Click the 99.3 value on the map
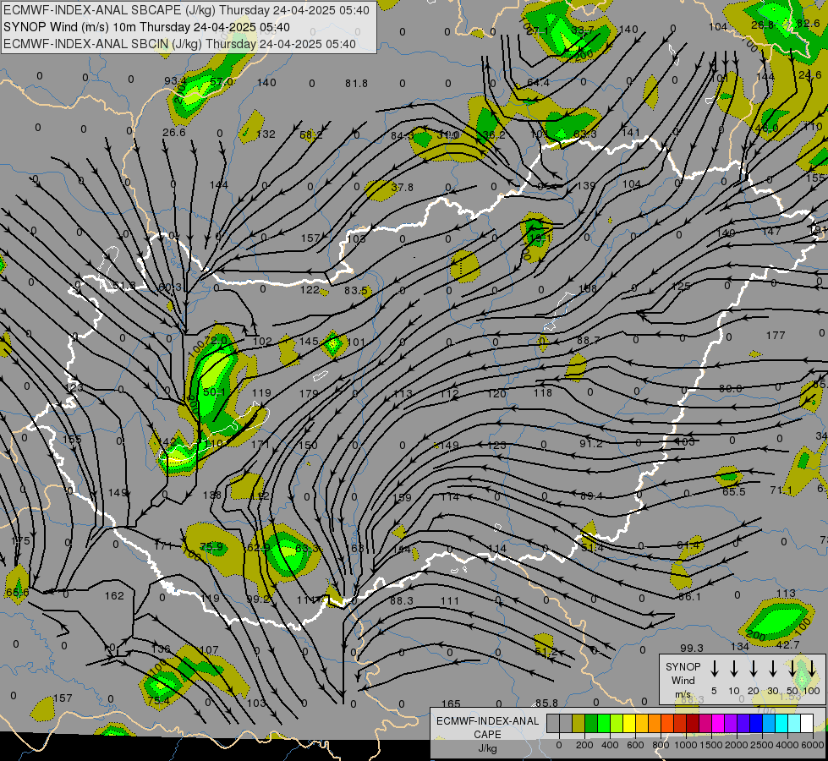This screenshot has height=761, width=828. click(x=692, y=648)
